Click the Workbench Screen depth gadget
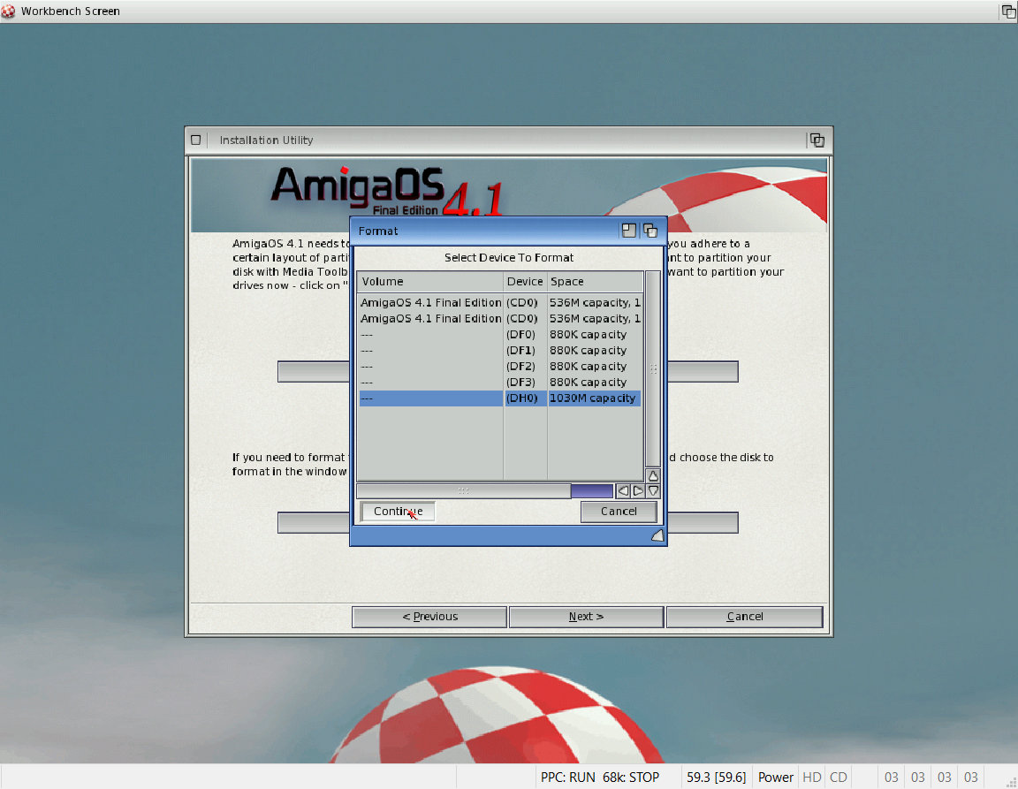 pos(1008,11)
